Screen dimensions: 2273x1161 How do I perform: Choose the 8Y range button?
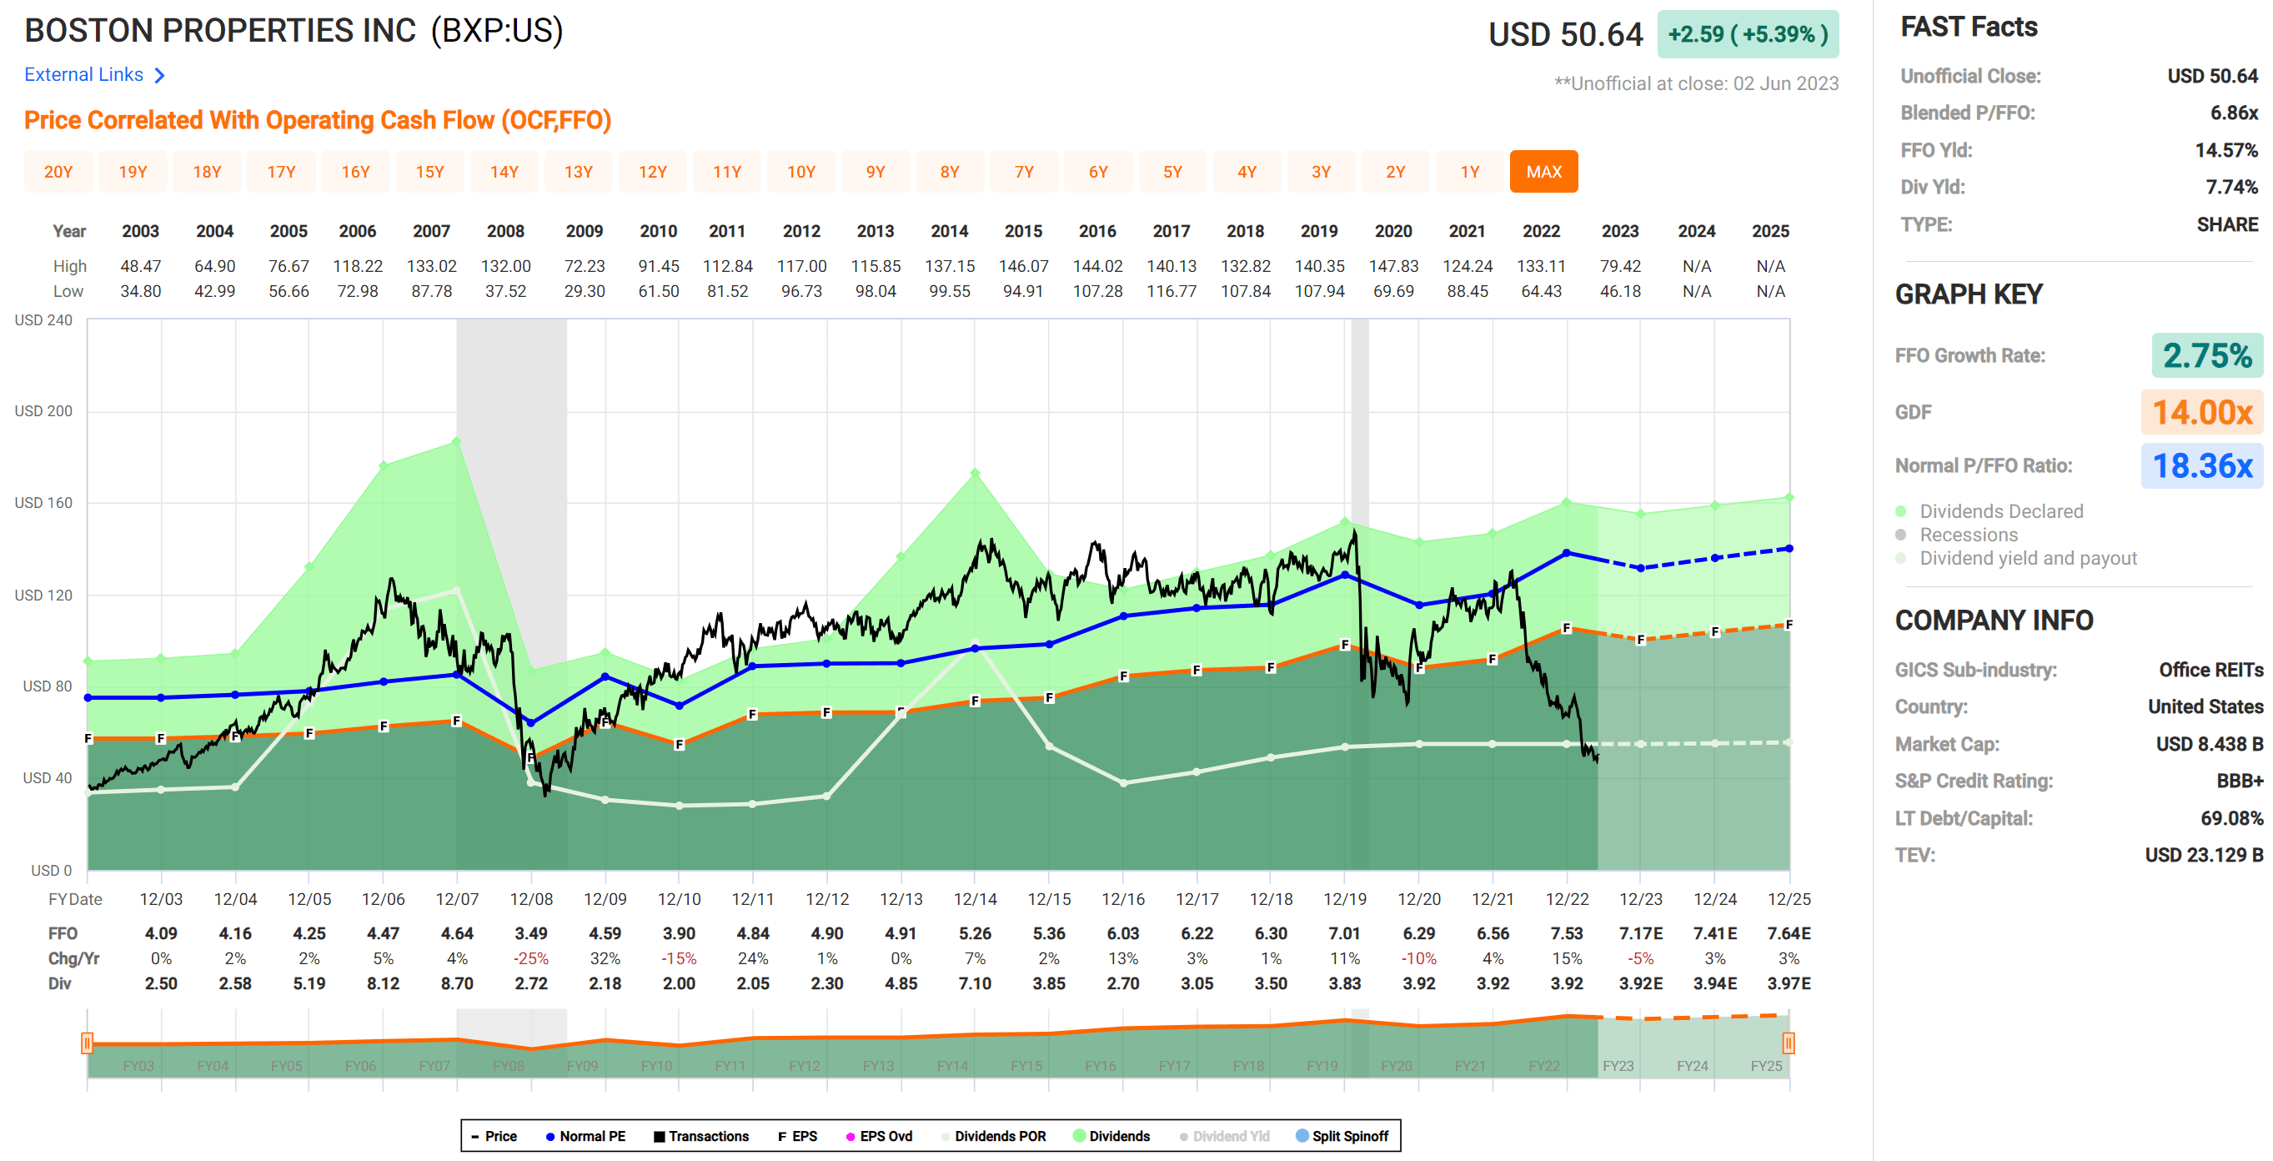click(950, 171)
